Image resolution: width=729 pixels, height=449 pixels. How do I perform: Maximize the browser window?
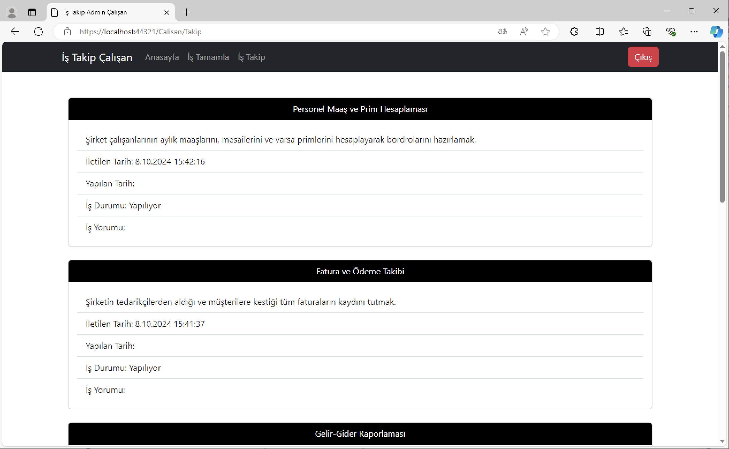point(691,11)
